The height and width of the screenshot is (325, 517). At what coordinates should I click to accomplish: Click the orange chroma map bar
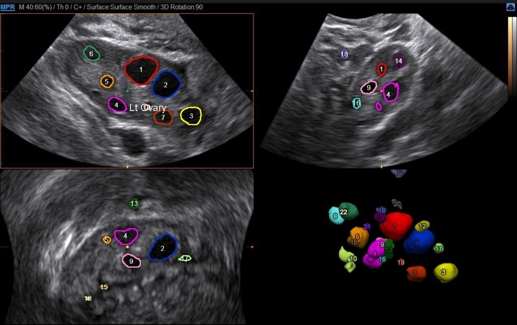509,56
